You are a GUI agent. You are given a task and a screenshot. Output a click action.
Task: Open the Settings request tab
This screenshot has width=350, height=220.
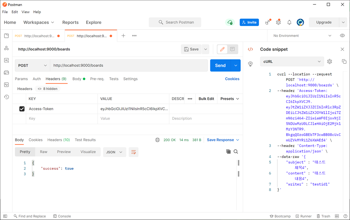point(130,79)
